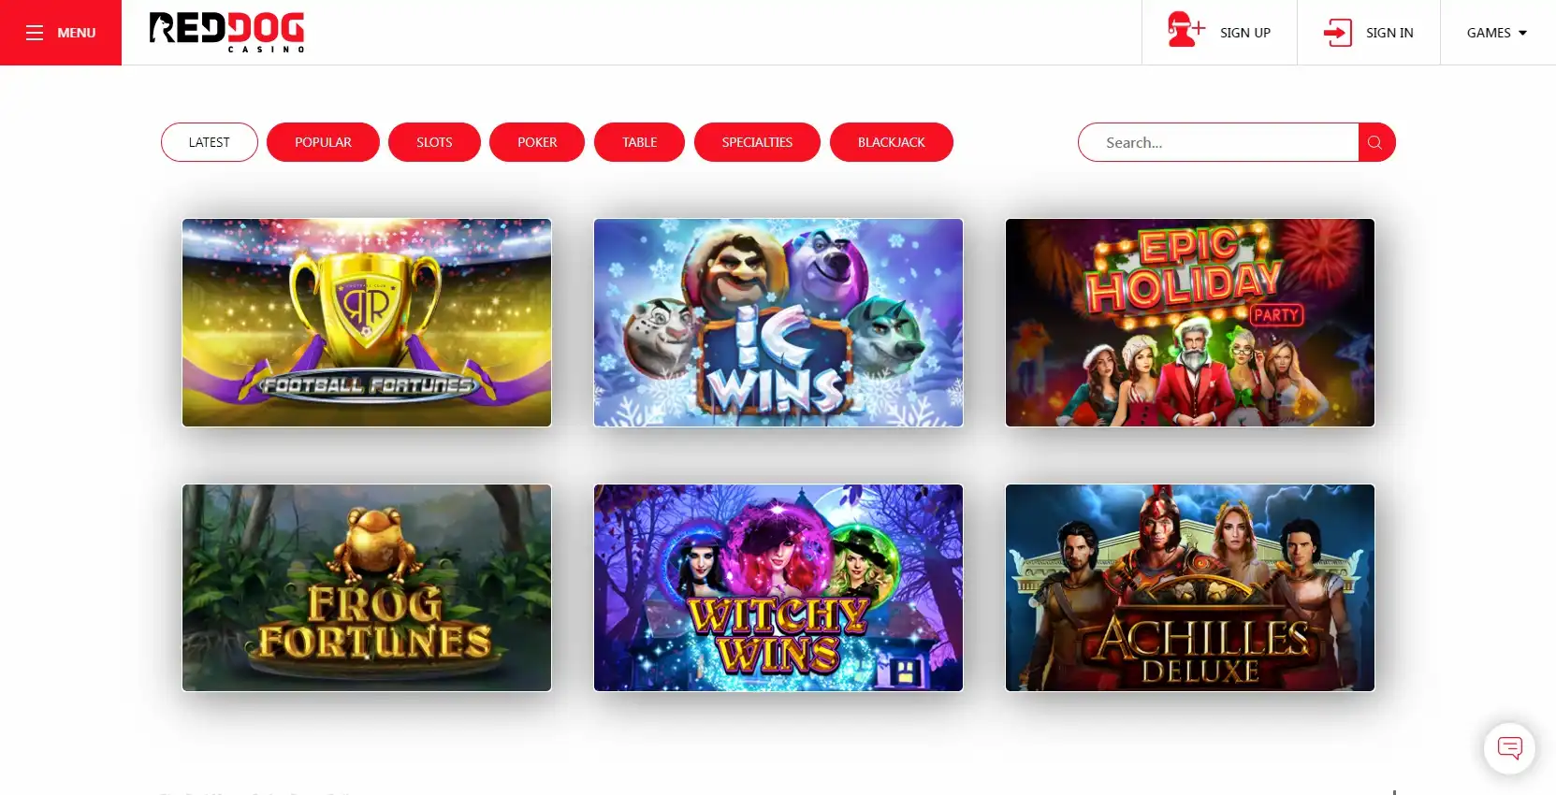
Task: Click the Sign In arrow icon
Action: pyautogui.click(x=1338, y=33)
